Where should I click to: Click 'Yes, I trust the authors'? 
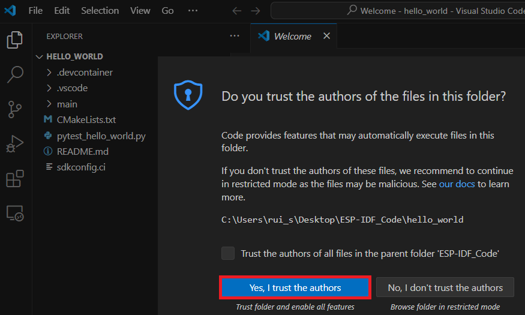tap(295, 288)
